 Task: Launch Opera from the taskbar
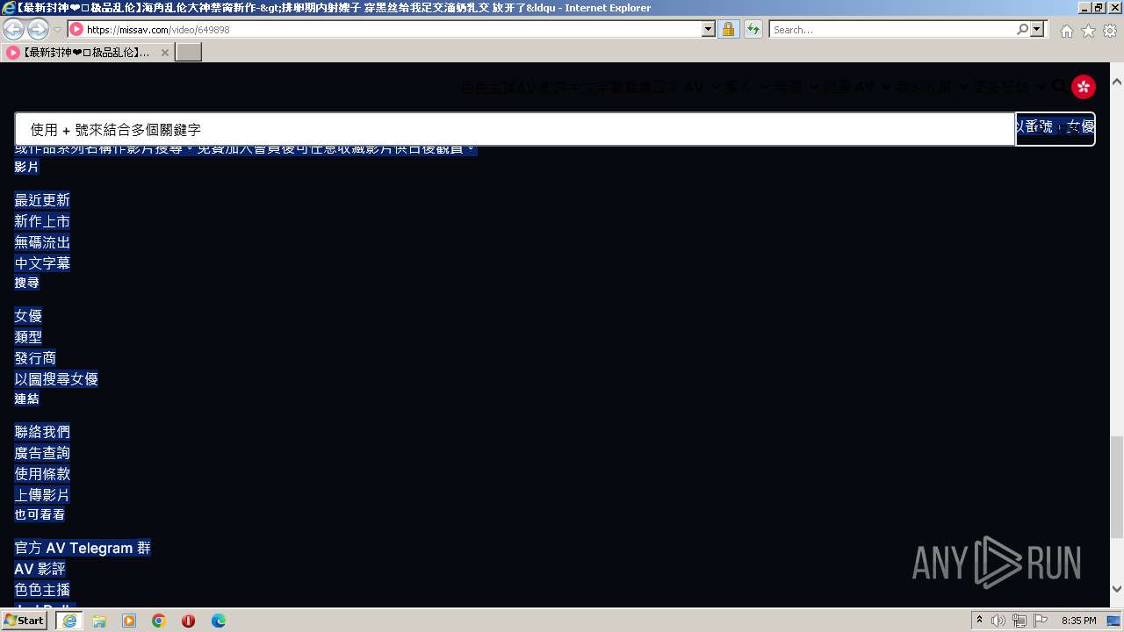pos(188,621)
